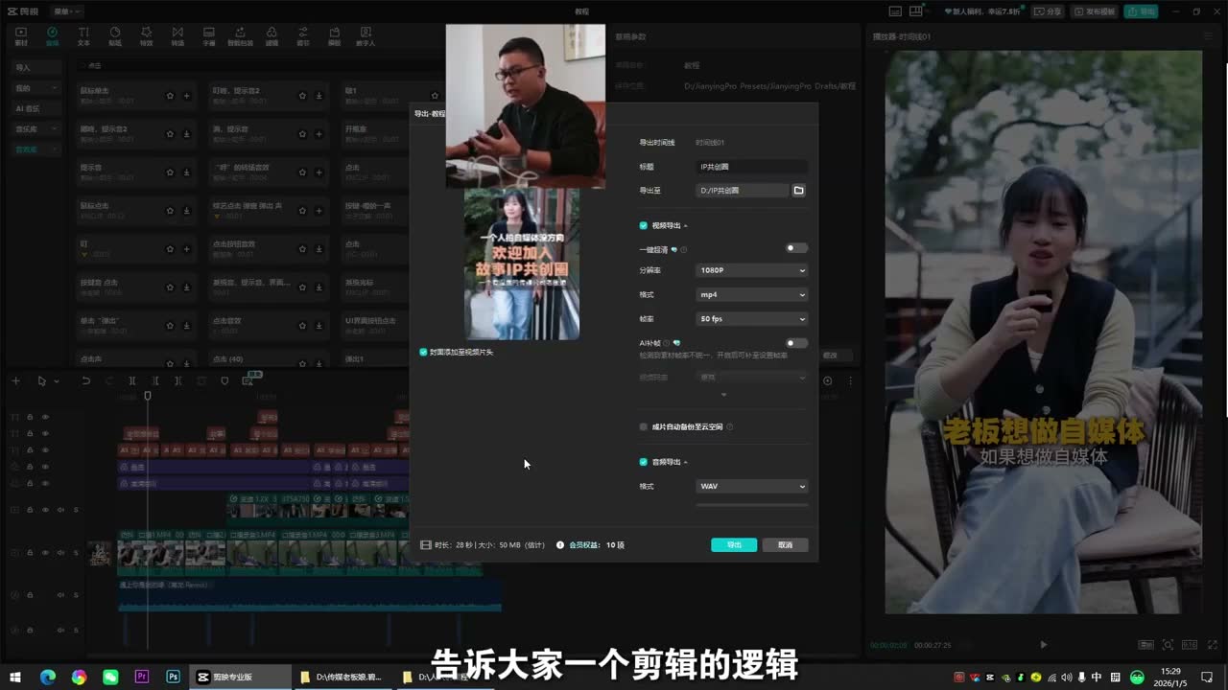The width and height of the screenshot is (1228, 690).
Task: Switch to D:\传媒老板娘 explorer taskbar window
Action: (x=342, y=677)
